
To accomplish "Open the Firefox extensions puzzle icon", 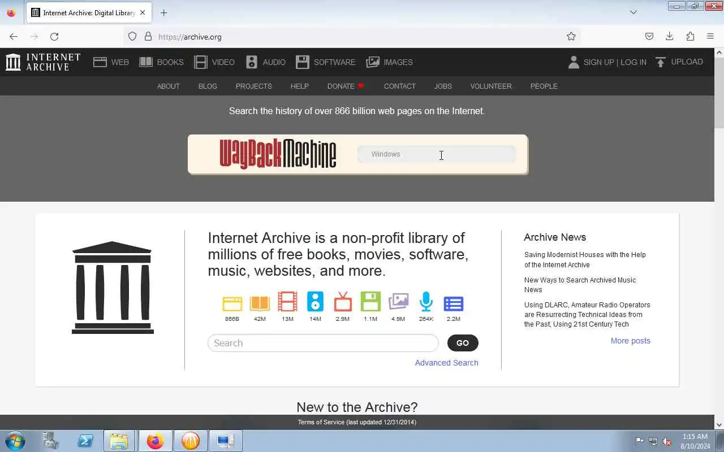I will 690,37.
